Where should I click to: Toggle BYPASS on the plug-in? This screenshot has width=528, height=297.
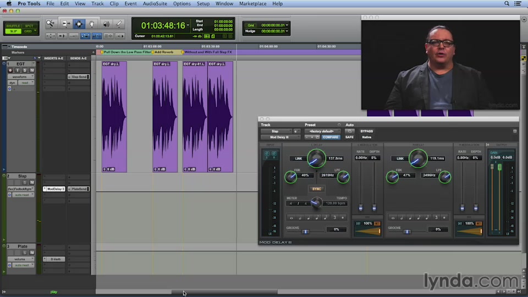366,131
